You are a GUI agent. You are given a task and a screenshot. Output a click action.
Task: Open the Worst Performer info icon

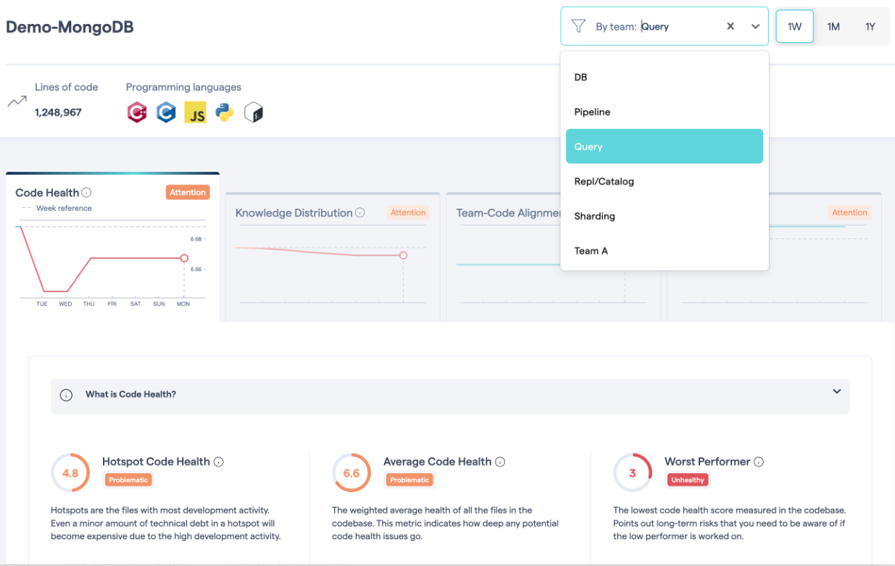[759, 462]
